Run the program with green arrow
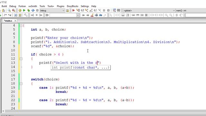The width and height of the screenshot is (206, 116). (24, 11)
